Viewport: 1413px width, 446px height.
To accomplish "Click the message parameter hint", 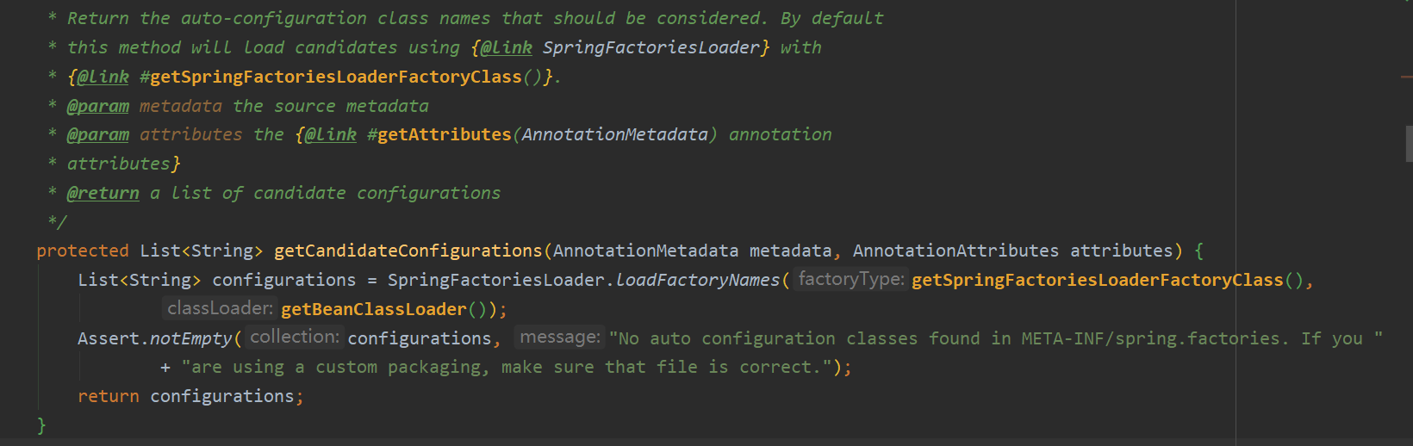I will pyautogui.click(x=560, y=337).
